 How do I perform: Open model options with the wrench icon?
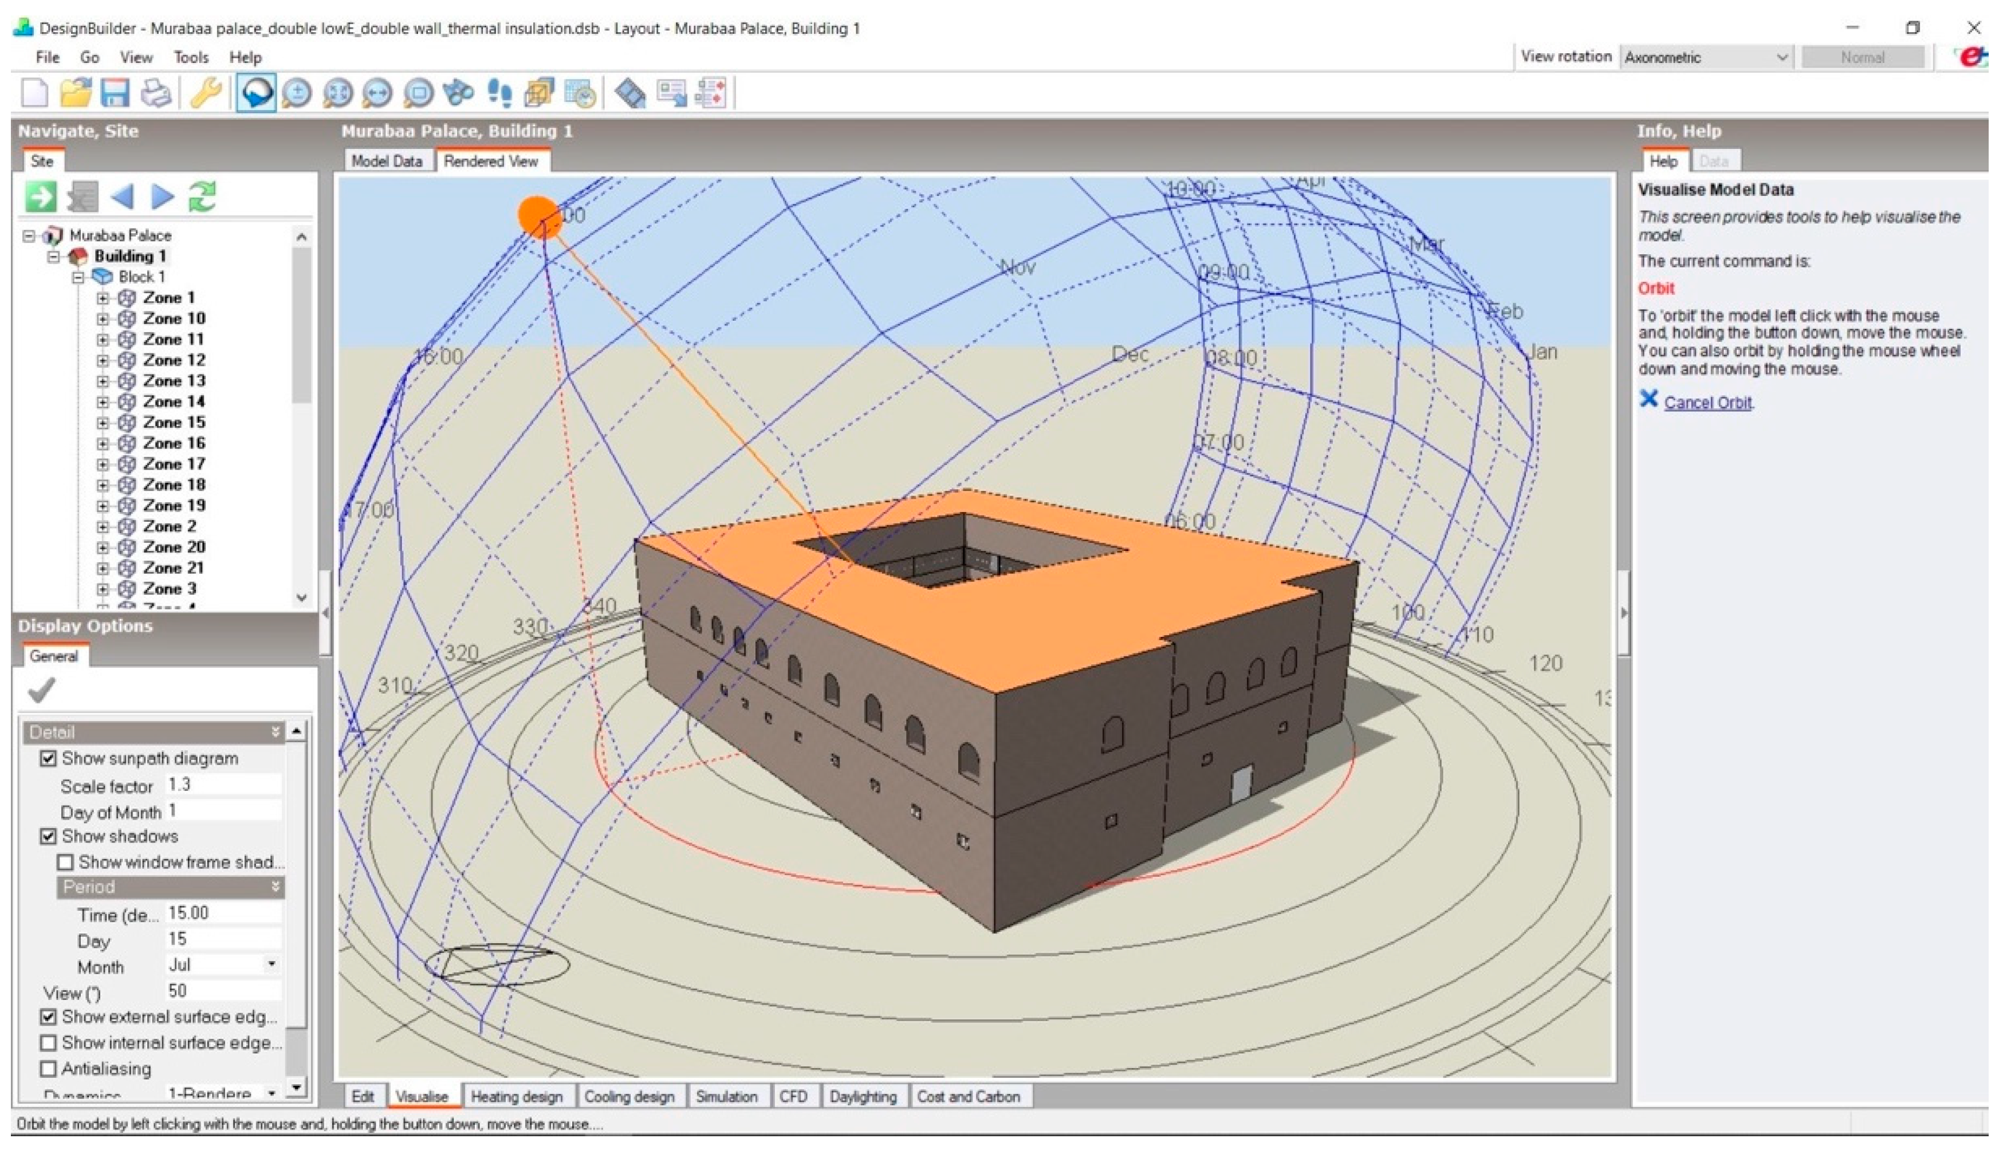[206, 93]
